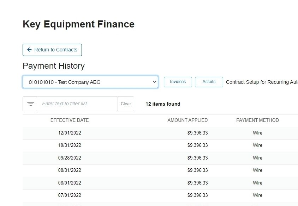298x206 pixels.
Task: Sort by the Effective Date column header
Action: click(70, 120)
